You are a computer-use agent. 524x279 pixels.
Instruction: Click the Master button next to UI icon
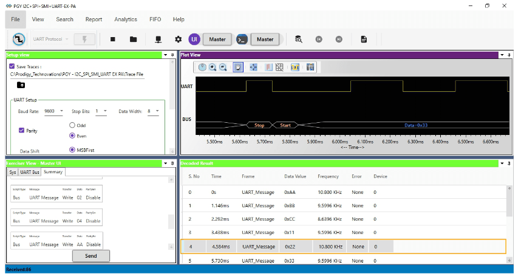pyautogui.click(x=217, y=40)
